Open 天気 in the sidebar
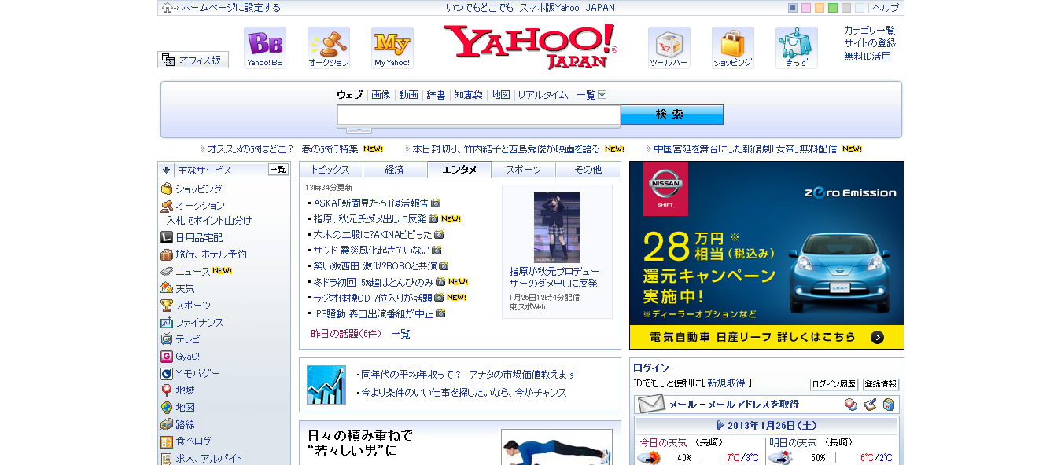The width and height of the screenshot is (1061, 465). pyautogui.click(x=185, y=288)
